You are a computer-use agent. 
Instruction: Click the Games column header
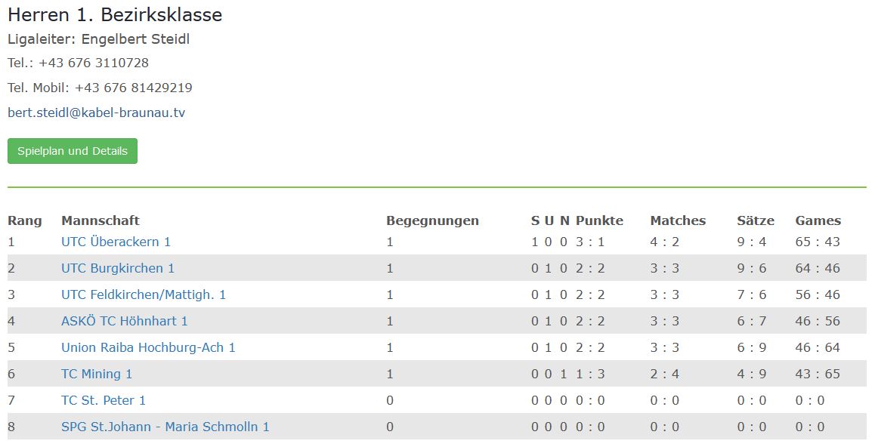coord(818,220)
